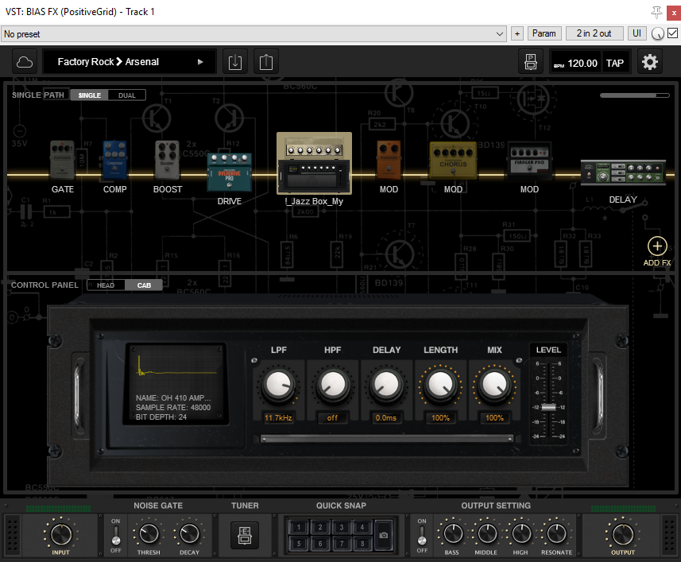Open the 2 in 2 out routing button
This screenshot has height=562, width=681.
(594, 33)
